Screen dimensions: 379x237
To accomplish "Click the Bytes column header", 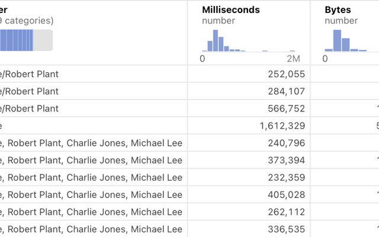I will click(338, 9).
